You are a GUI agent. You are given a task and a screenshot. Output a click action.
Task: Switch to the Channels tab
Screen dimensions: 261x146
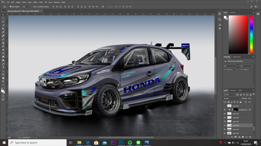point(233,91)
